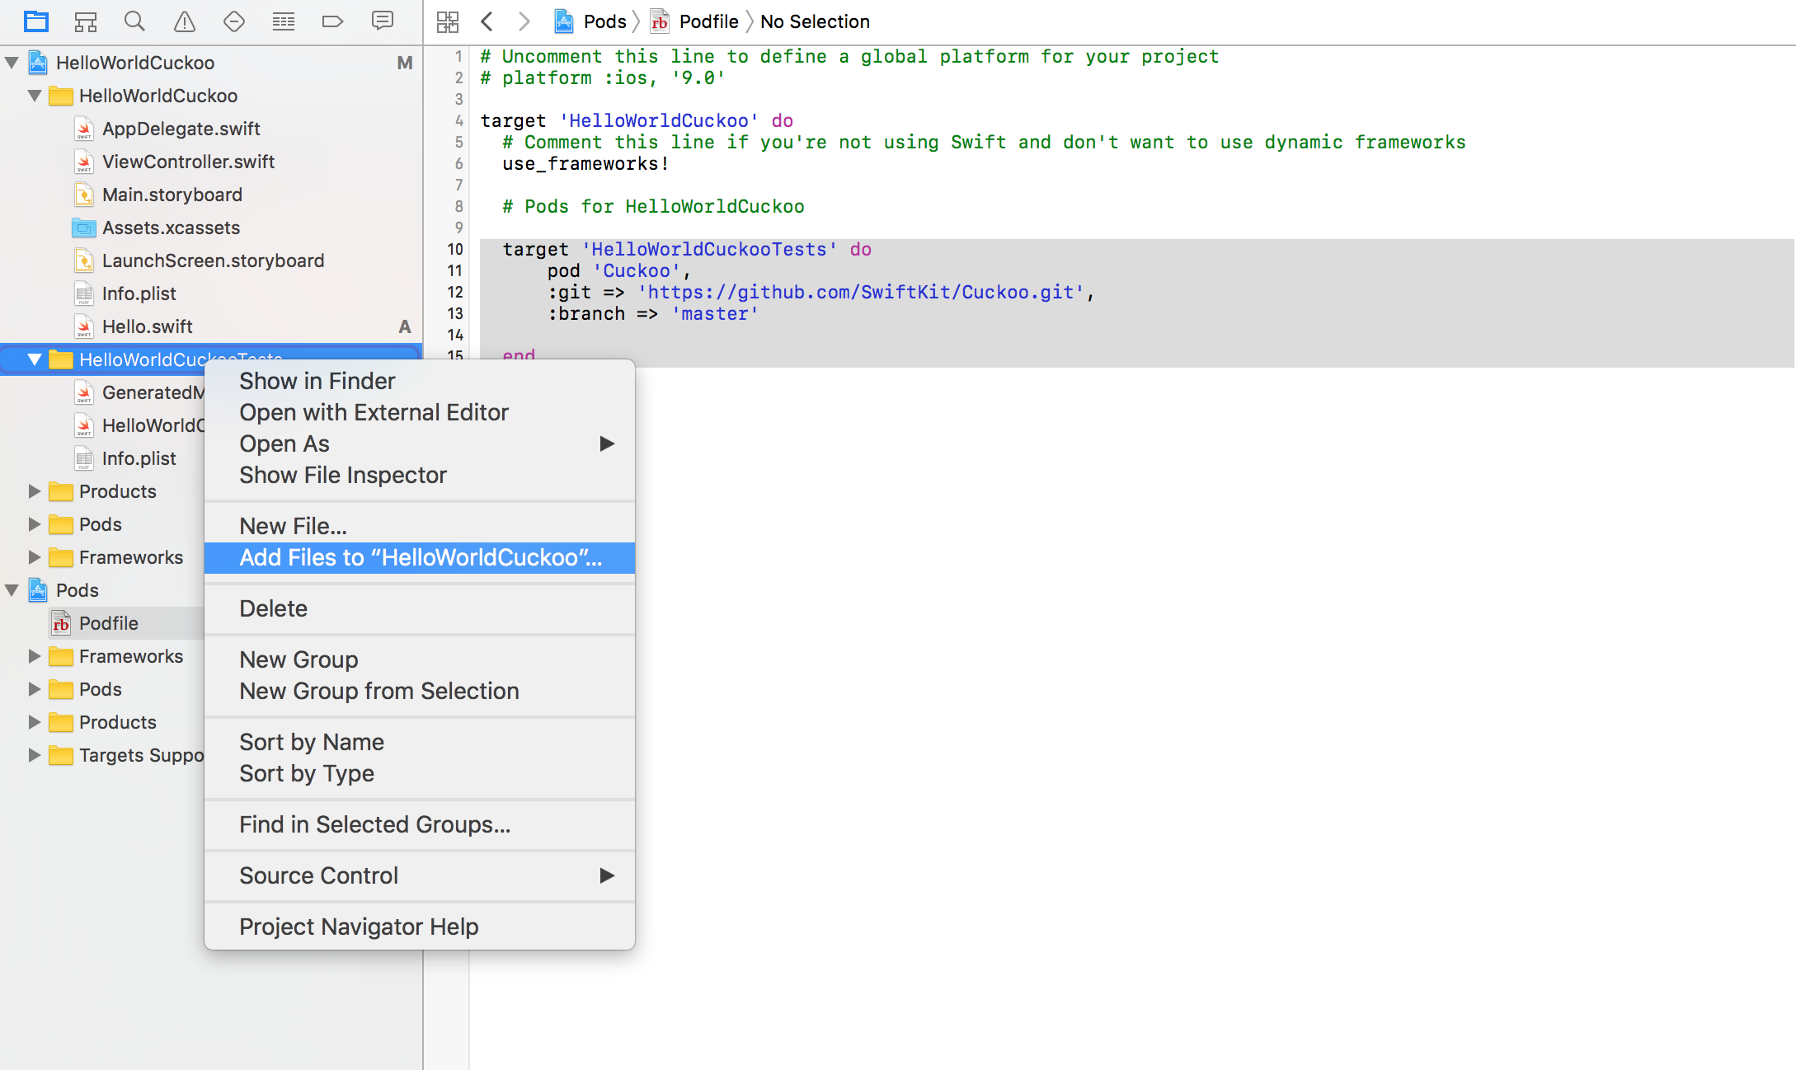
Task: Show the Debug navigator icon
Action: click(284, 21)
